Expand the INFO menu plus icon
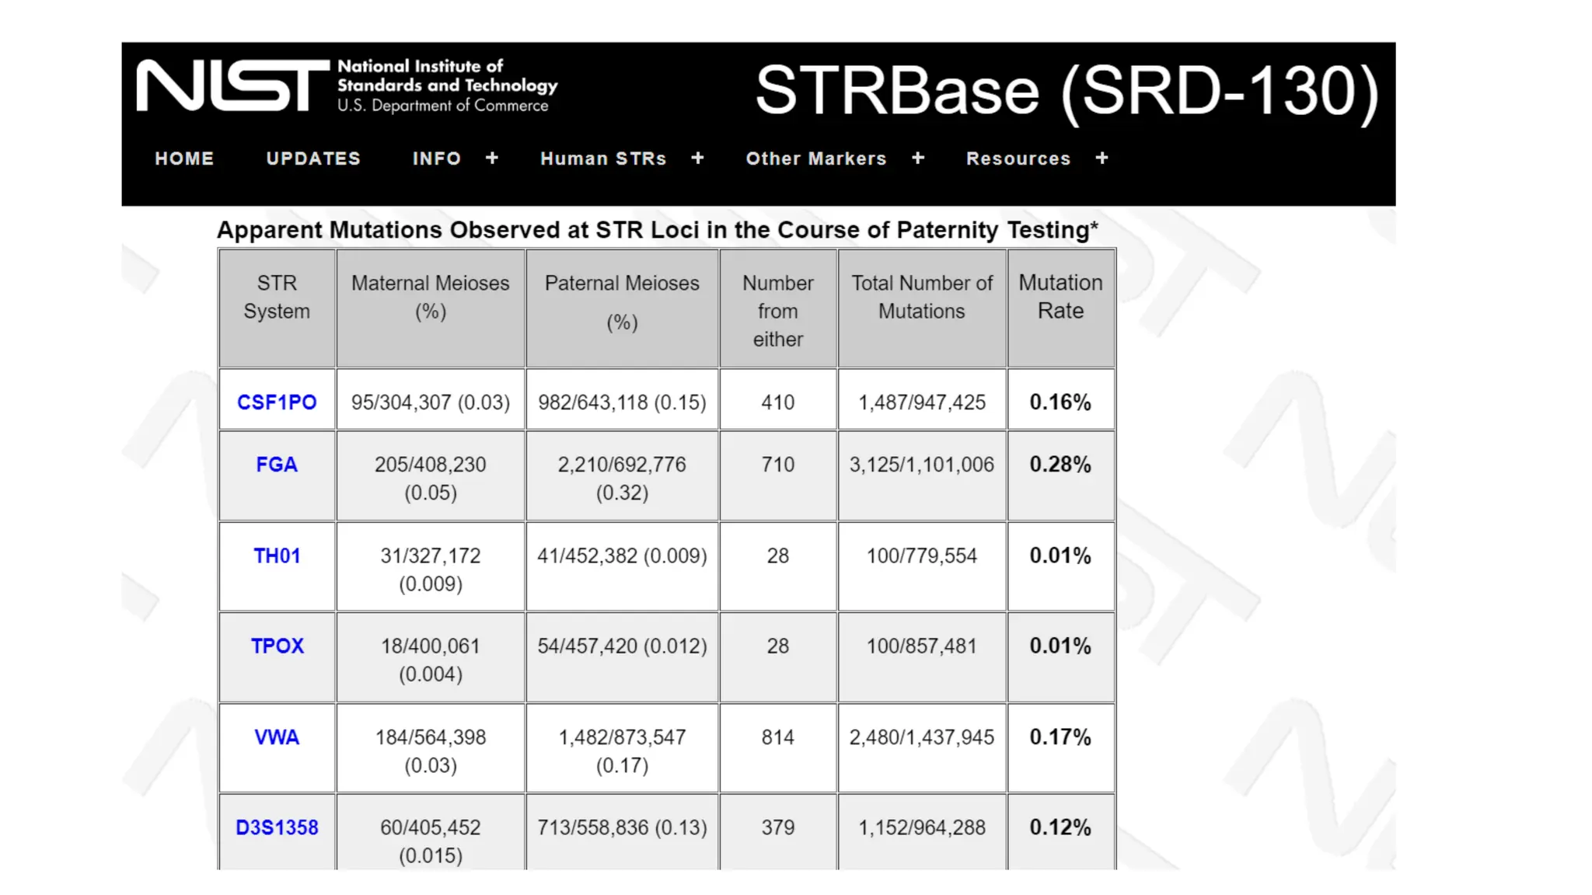The height and width of the screenshot is (895, 1592). pos(492,158)
